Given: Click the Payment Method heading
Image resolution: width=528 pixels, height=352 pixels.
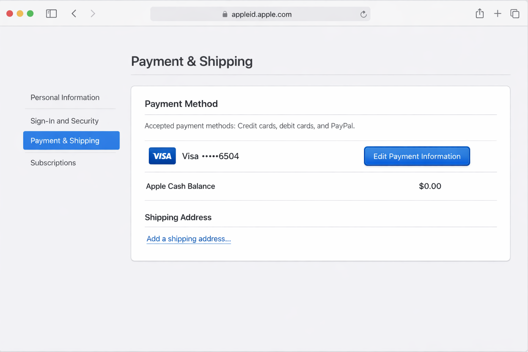Looking at the screenshot, I should 181,104.
